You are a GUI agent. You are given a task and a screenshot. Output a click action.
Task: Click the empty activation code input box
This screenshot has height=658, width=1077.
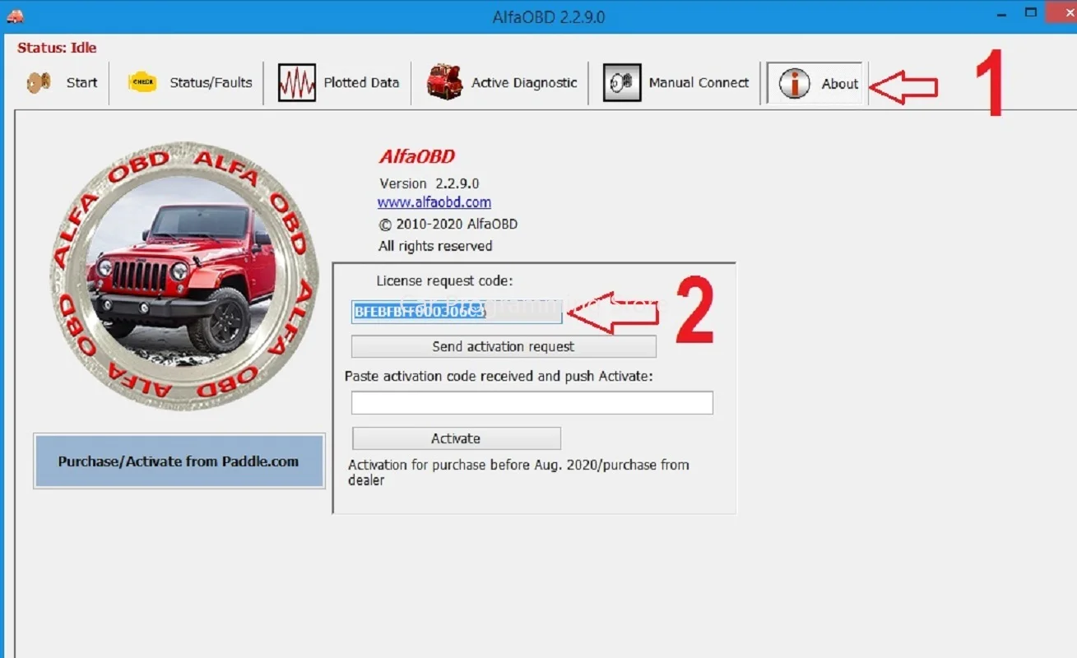click(532, 401)
